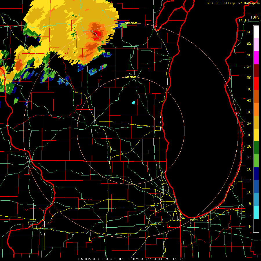Click the 62 value on the legend
Screen dimensions: 261x261
pos(249,43)
